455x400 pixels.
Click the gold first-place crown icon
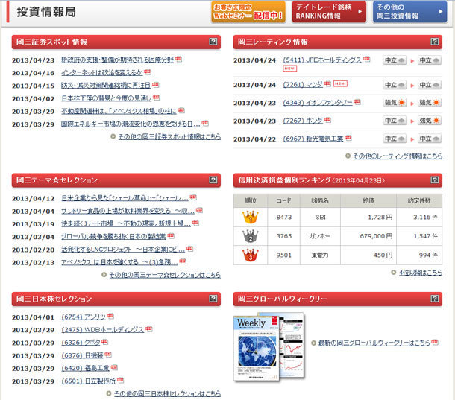point(250,217)
